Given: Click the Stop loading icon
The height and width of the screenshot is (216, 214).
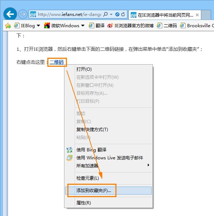Looking at the screenshot, I should click(117, 14).
